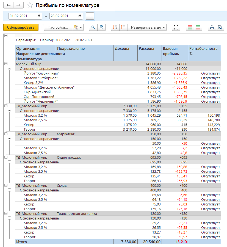
Task: Click the print report icon
Action: tap(212, 27)
